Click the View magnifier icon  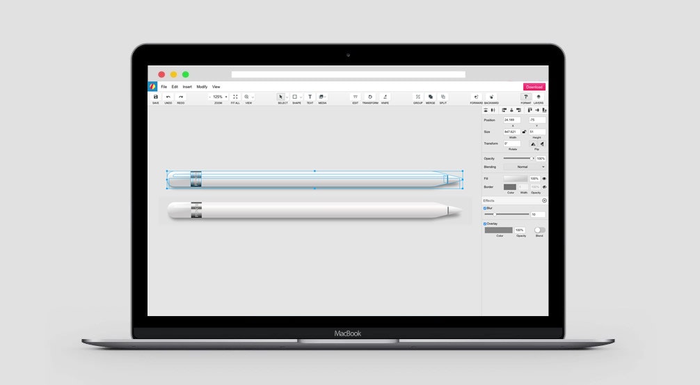(246, 97)
